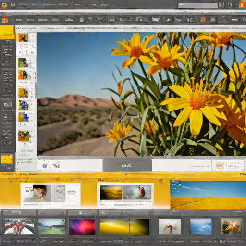Open the main flower photo preview

coord(142,94)
